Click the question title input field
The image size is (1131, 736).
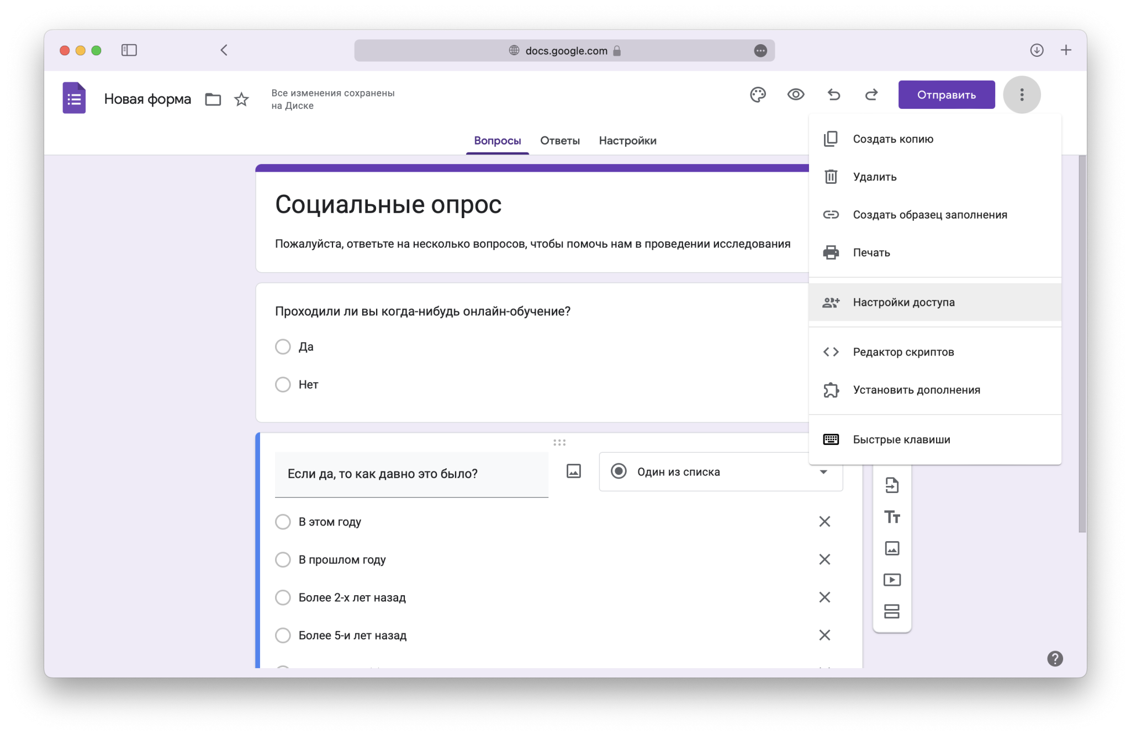411,474
